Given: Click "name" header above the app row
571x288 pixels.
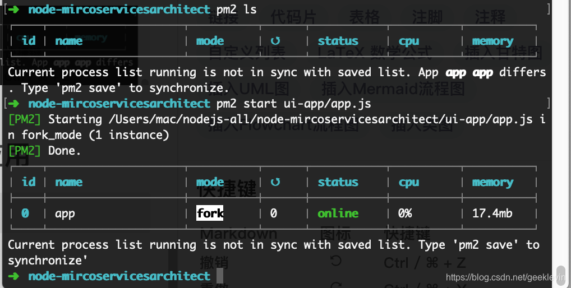Looking at the screenshot, I should tap(69, 182).
